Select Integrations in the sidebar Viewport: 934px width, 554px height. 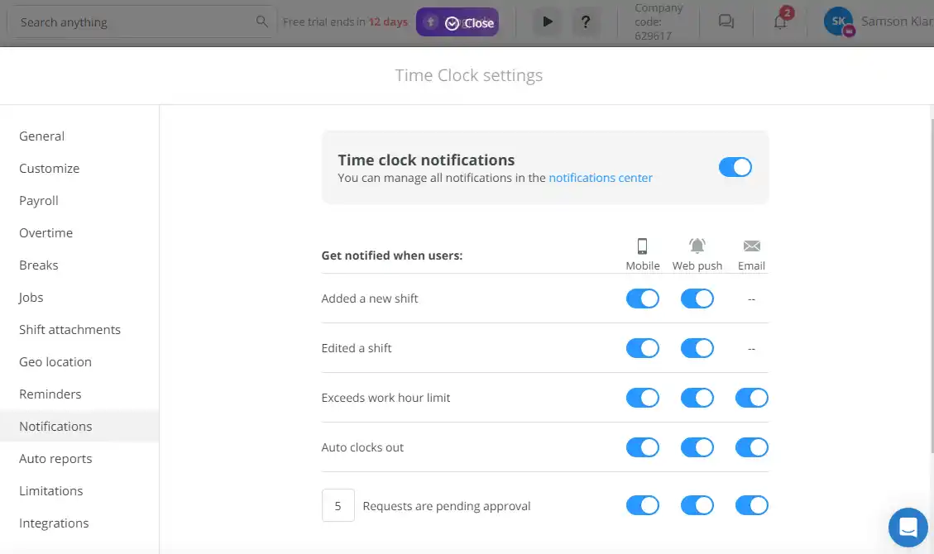point(54,523)
